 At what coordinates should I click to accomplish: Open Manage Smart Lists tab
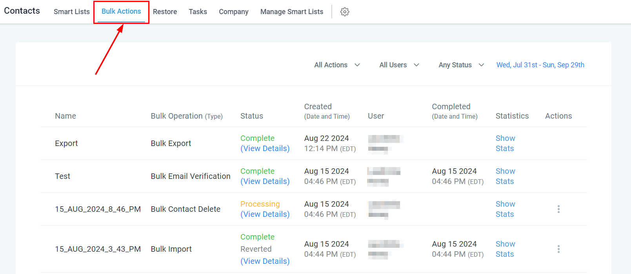tap(292, 12)
